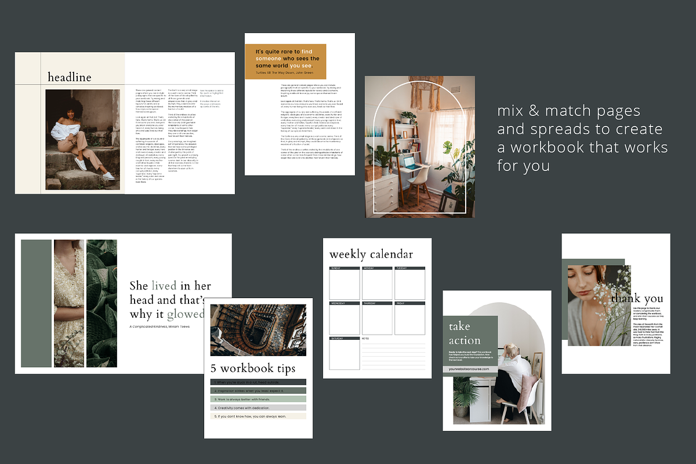Click the "thank you" heading
Screen dimensions: 696x464
pos(637,299)
